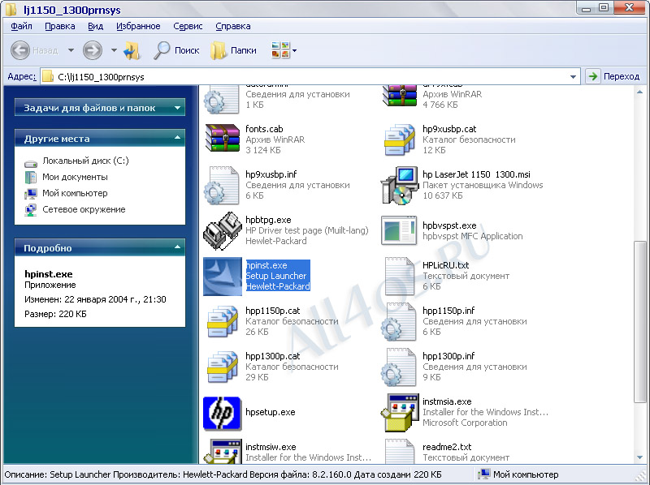The height and width of the screenshot is (485, 650).
Task: Click the Мои документы folder icon
Action: [x=31, y=177]
